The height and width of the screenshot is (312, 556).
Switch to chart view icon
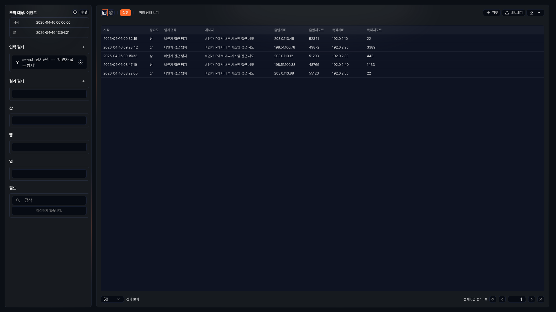[111, 13]
